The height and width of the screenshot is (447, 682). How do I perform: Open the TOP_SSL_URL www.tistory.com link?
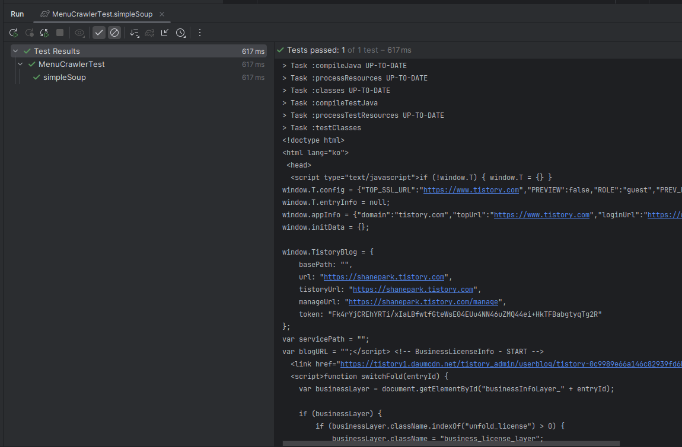click(471, 190)
